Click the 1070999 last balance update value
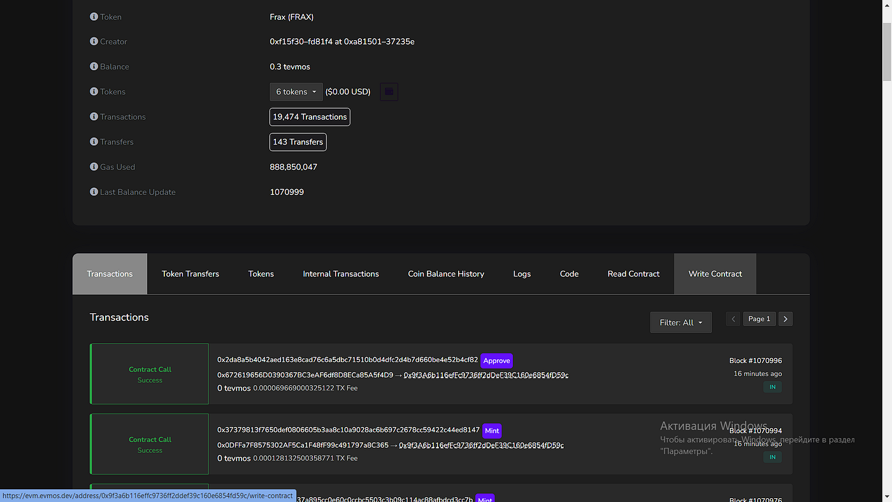This screenshot has height=502, width=892. [287, 192]
